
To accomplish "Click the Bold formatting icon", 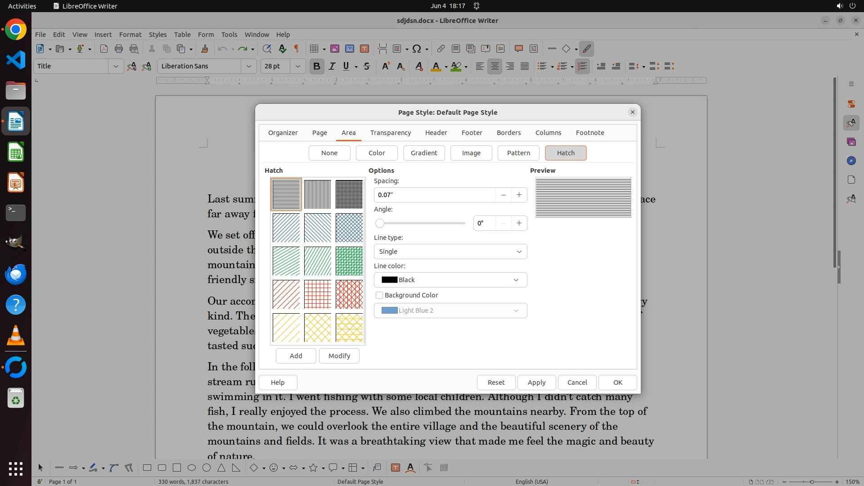I will (x=316, y=66).
